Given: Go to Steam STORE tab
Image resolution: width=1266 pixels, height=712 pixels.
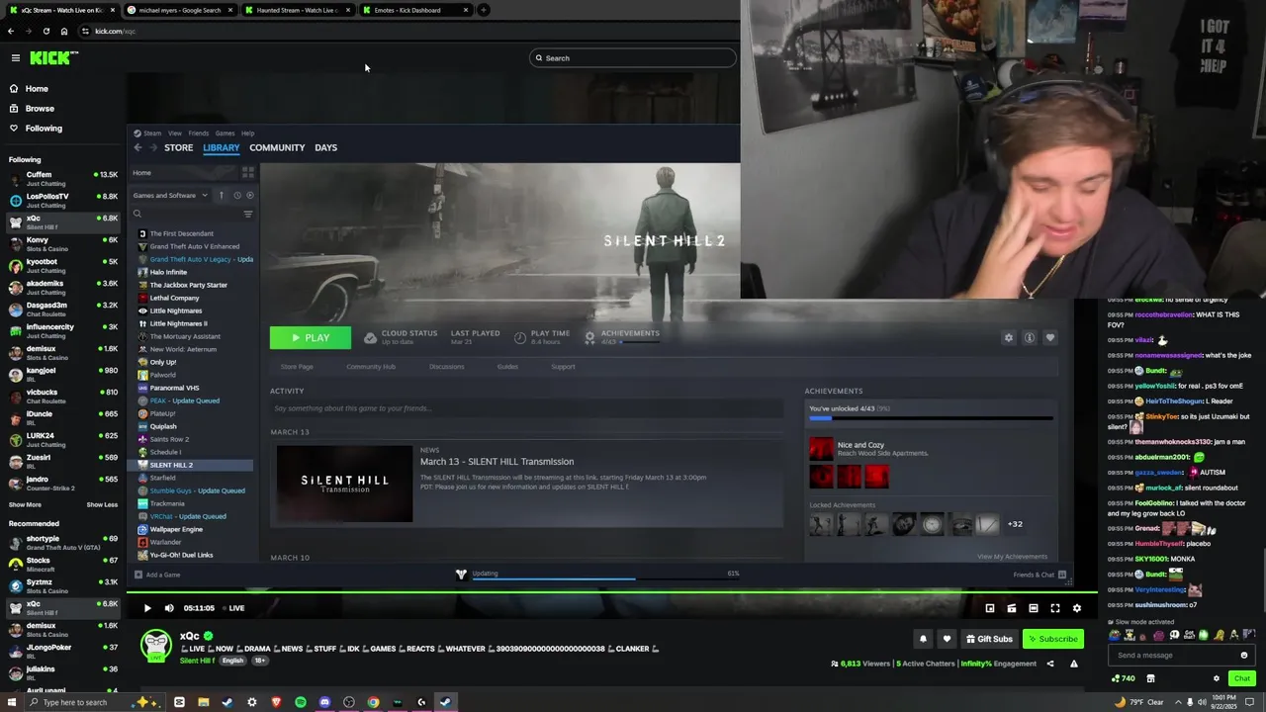Looking at the screenshot, I should tap(178, 147).
